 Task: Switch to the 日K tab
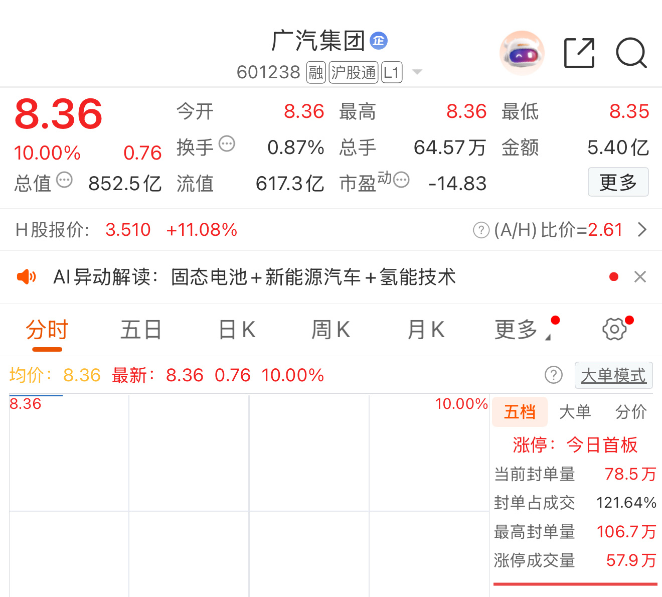(236, 329)
